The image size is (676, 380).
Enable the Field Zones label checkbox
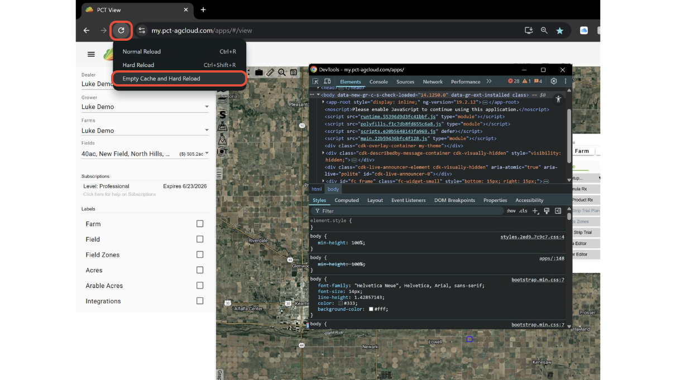coord(200,254)
